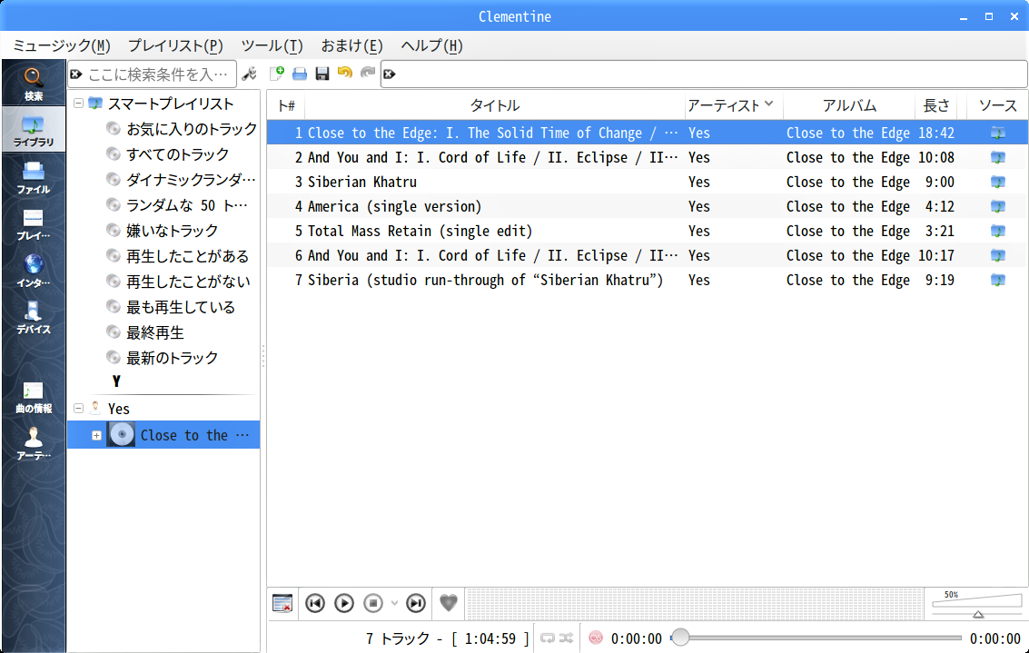This screenshot has width=1029, height=653.
Task: Click the album cover icon beside Close to the…
Action: (122, 434)
